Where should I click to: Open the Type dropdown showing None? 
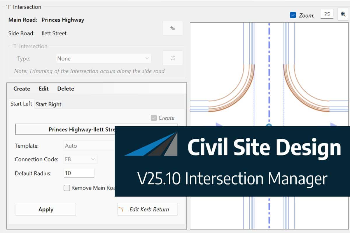104,58
